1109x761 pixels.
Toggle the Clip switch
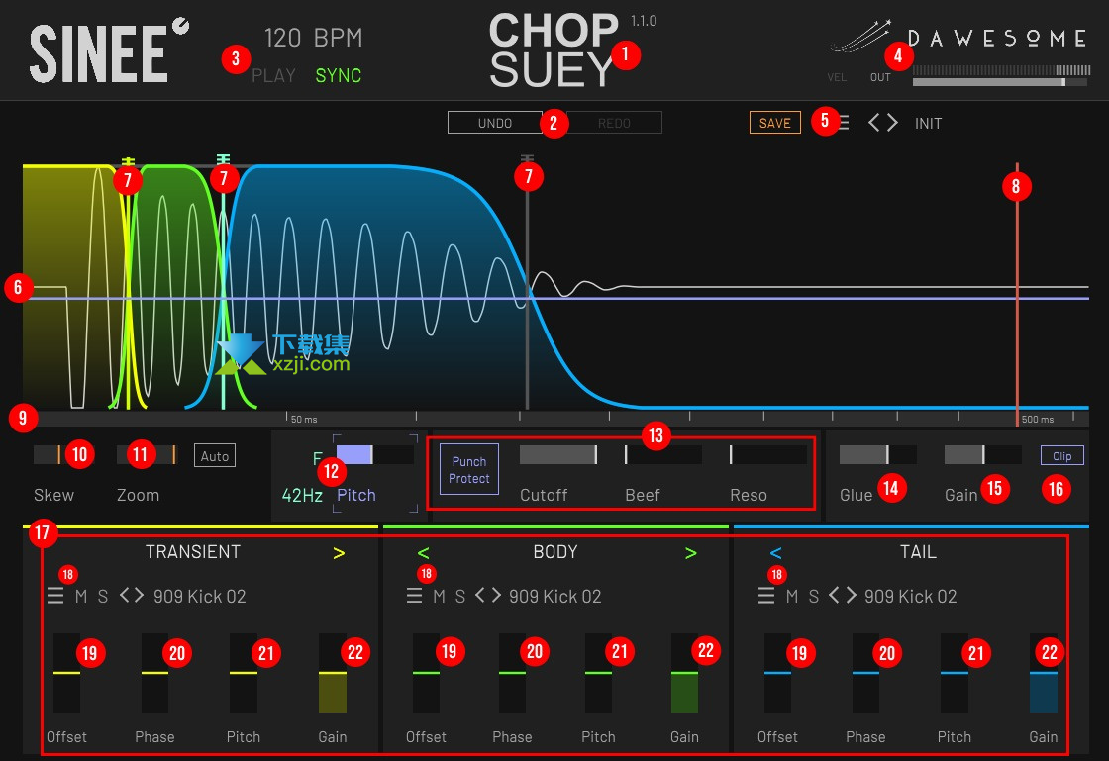click(1061, 456)
